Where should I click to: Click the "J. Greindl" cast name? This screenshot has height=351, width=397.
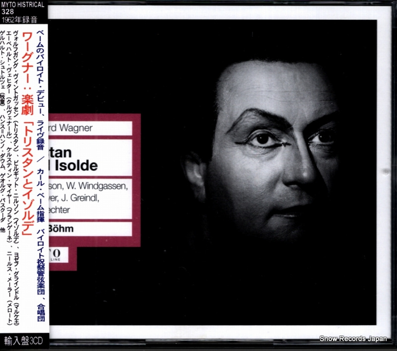(x=80, y=198)
